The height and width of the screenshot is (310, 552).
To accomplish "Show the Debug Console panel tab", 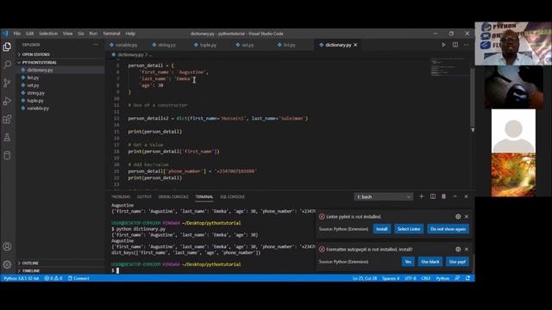I will point(173,197).
